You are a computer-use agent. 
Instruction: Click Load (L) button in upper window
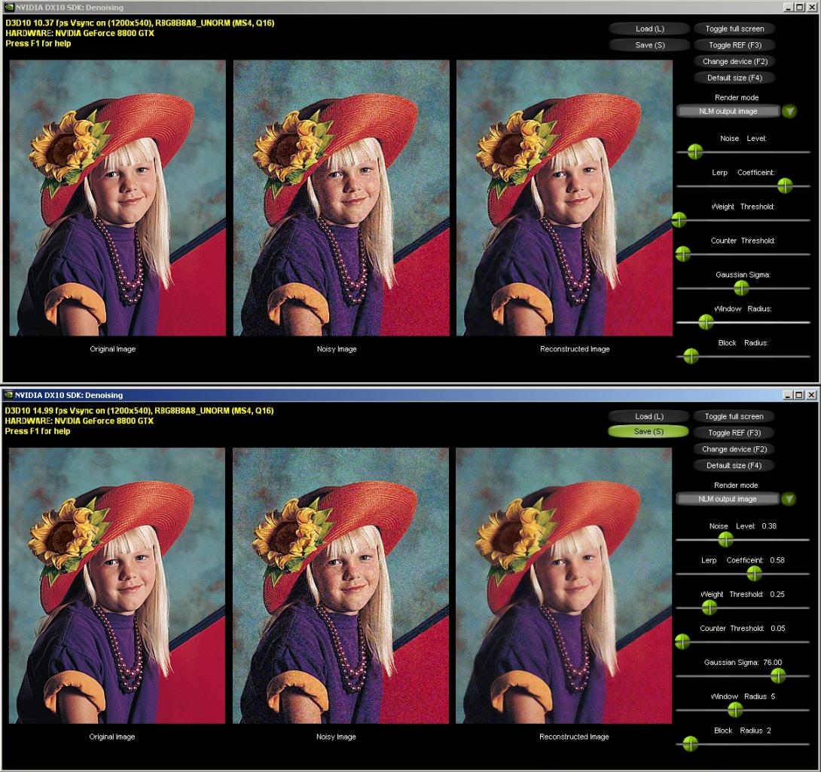pos(650,29)
